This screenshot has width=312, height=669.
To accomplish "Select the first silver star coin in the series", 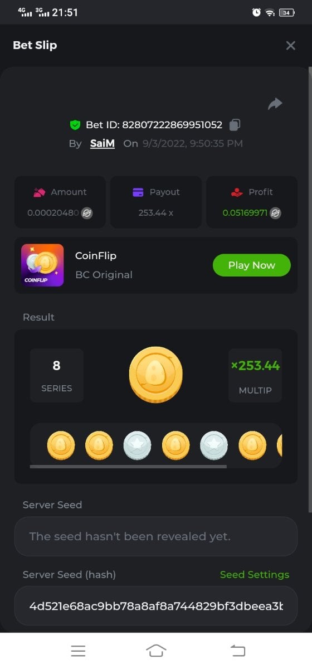I will [137, 445].
